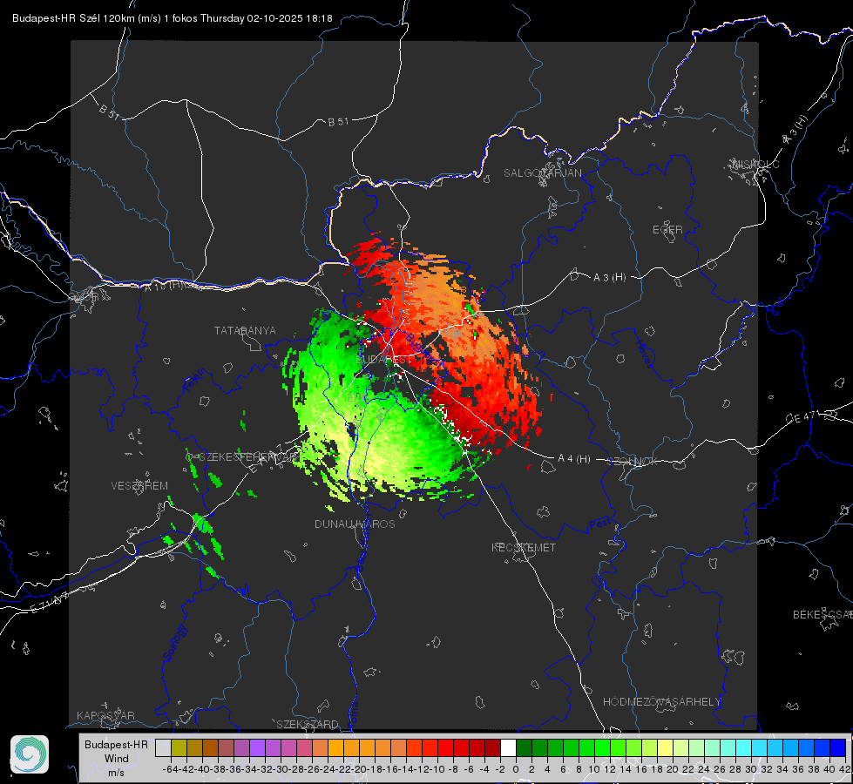Click the BUDAPEST city label on map

(x=383, y=360)
